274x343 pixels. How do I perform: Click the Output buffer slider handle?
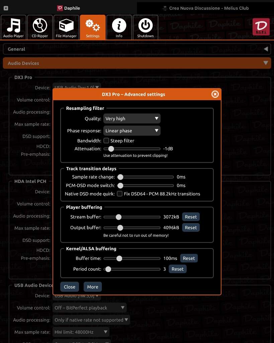click(120, 228)
